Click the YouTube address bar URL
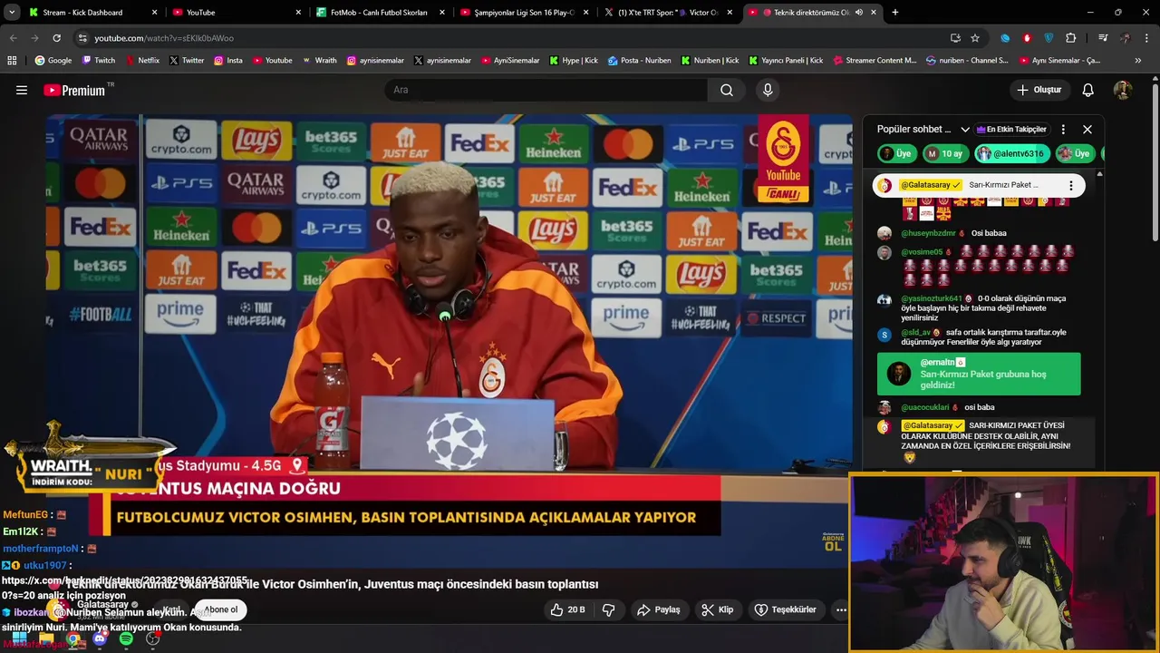1160x653 pixels. 164,38
